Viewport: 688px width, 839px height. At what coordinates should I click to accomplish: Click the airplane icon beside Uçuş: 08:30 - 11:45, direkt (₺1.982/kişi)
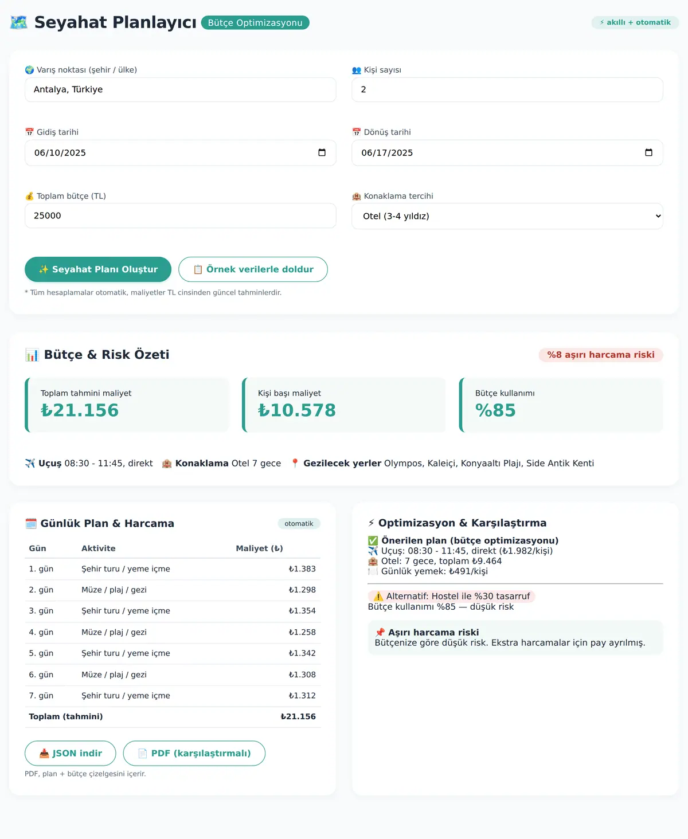[373, 551]
